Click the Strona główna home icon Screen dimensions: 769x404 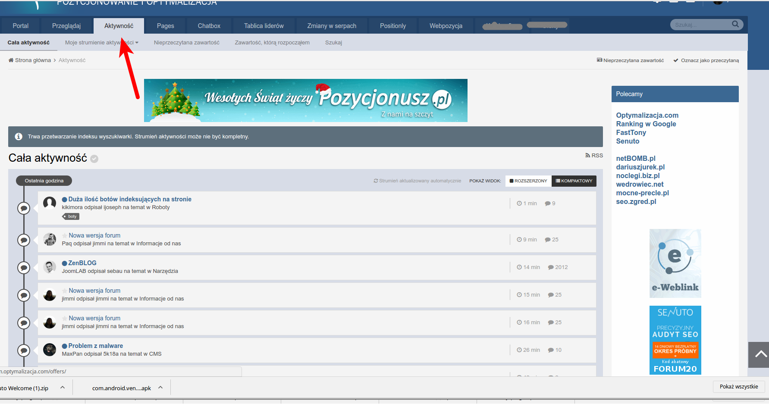(11, 60)
